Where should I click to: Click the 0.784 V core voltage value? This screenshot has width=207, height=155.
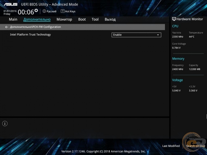[176, 48]
